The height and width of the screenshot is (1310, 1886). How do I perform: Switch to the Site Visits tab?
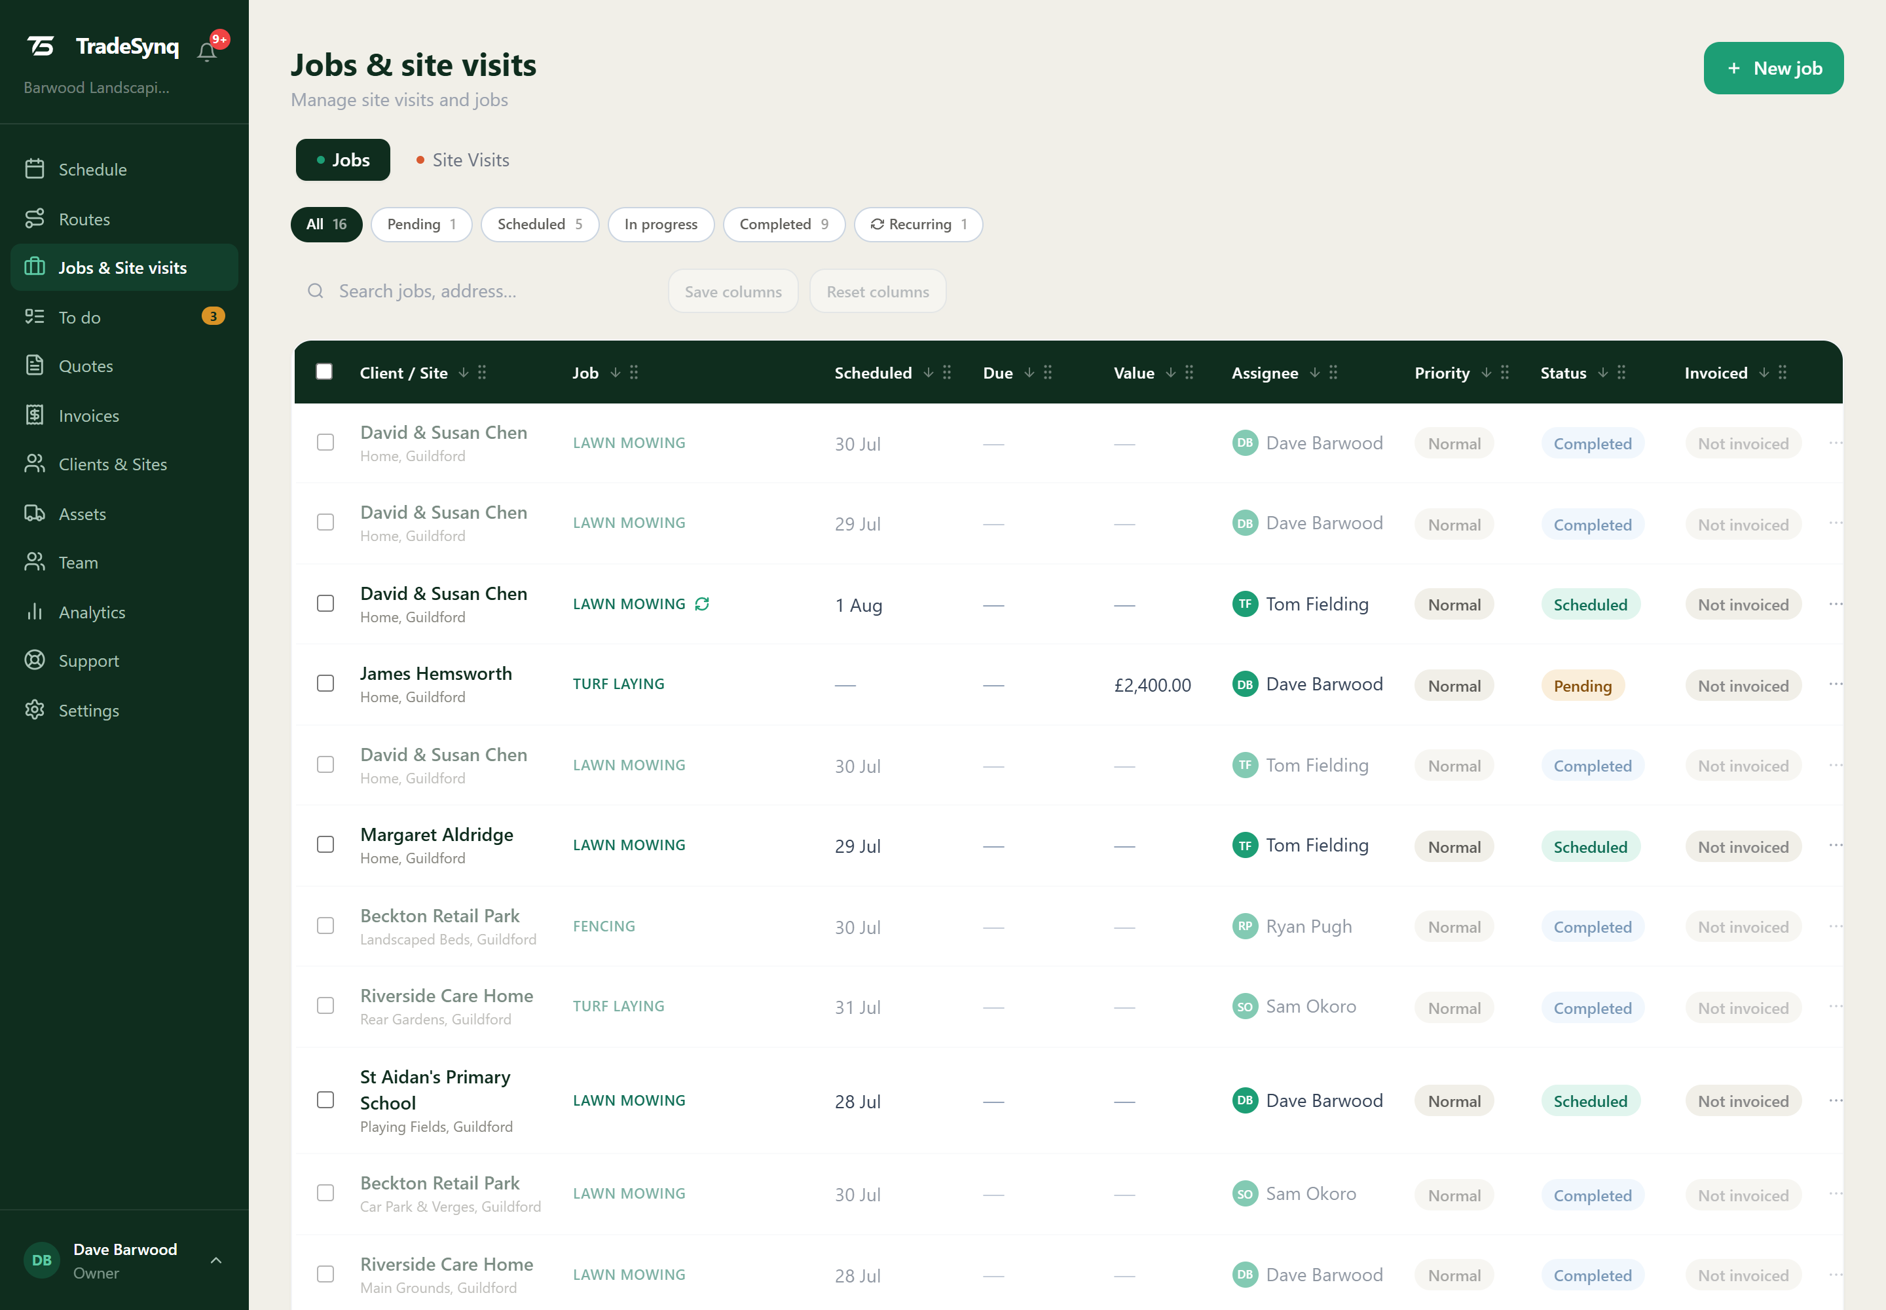click(462, 160)
